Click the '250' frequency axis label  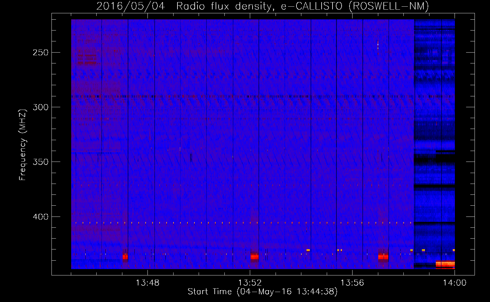pos(41,53)
